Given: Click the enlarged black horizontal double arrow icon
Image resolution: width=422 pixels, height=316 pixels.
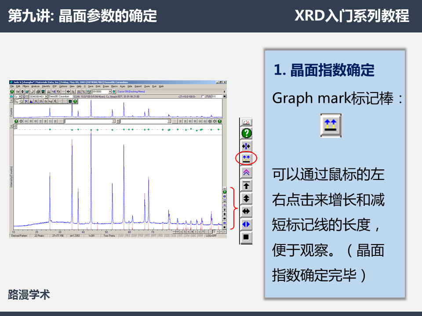Looking at the screenshot, I should pos(246,211).
